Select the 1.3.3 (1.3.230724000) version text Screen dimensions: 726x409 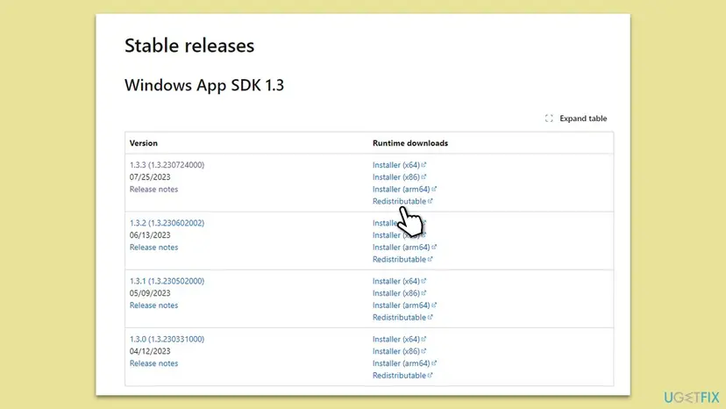[167, 165]
